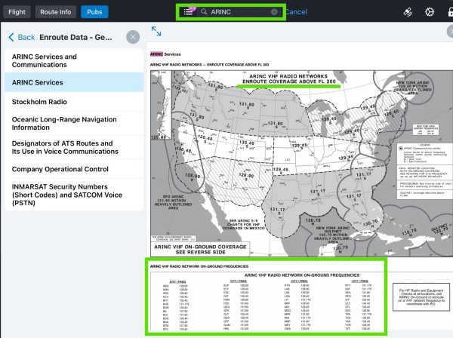Viewport: 453px width, 338px height.
Task: Open Oceanic Long-Range Navigation Information
Action: coord(73,121)
